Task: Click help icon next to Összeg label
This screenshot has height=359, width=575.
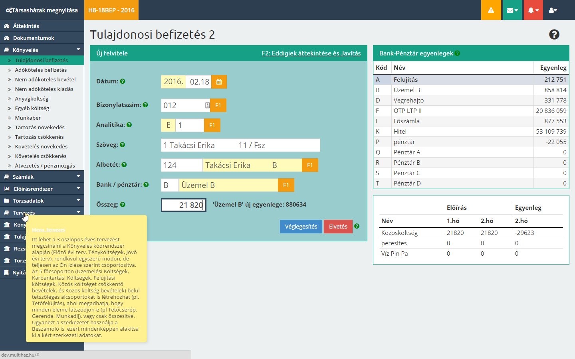Action: point(123,205)
